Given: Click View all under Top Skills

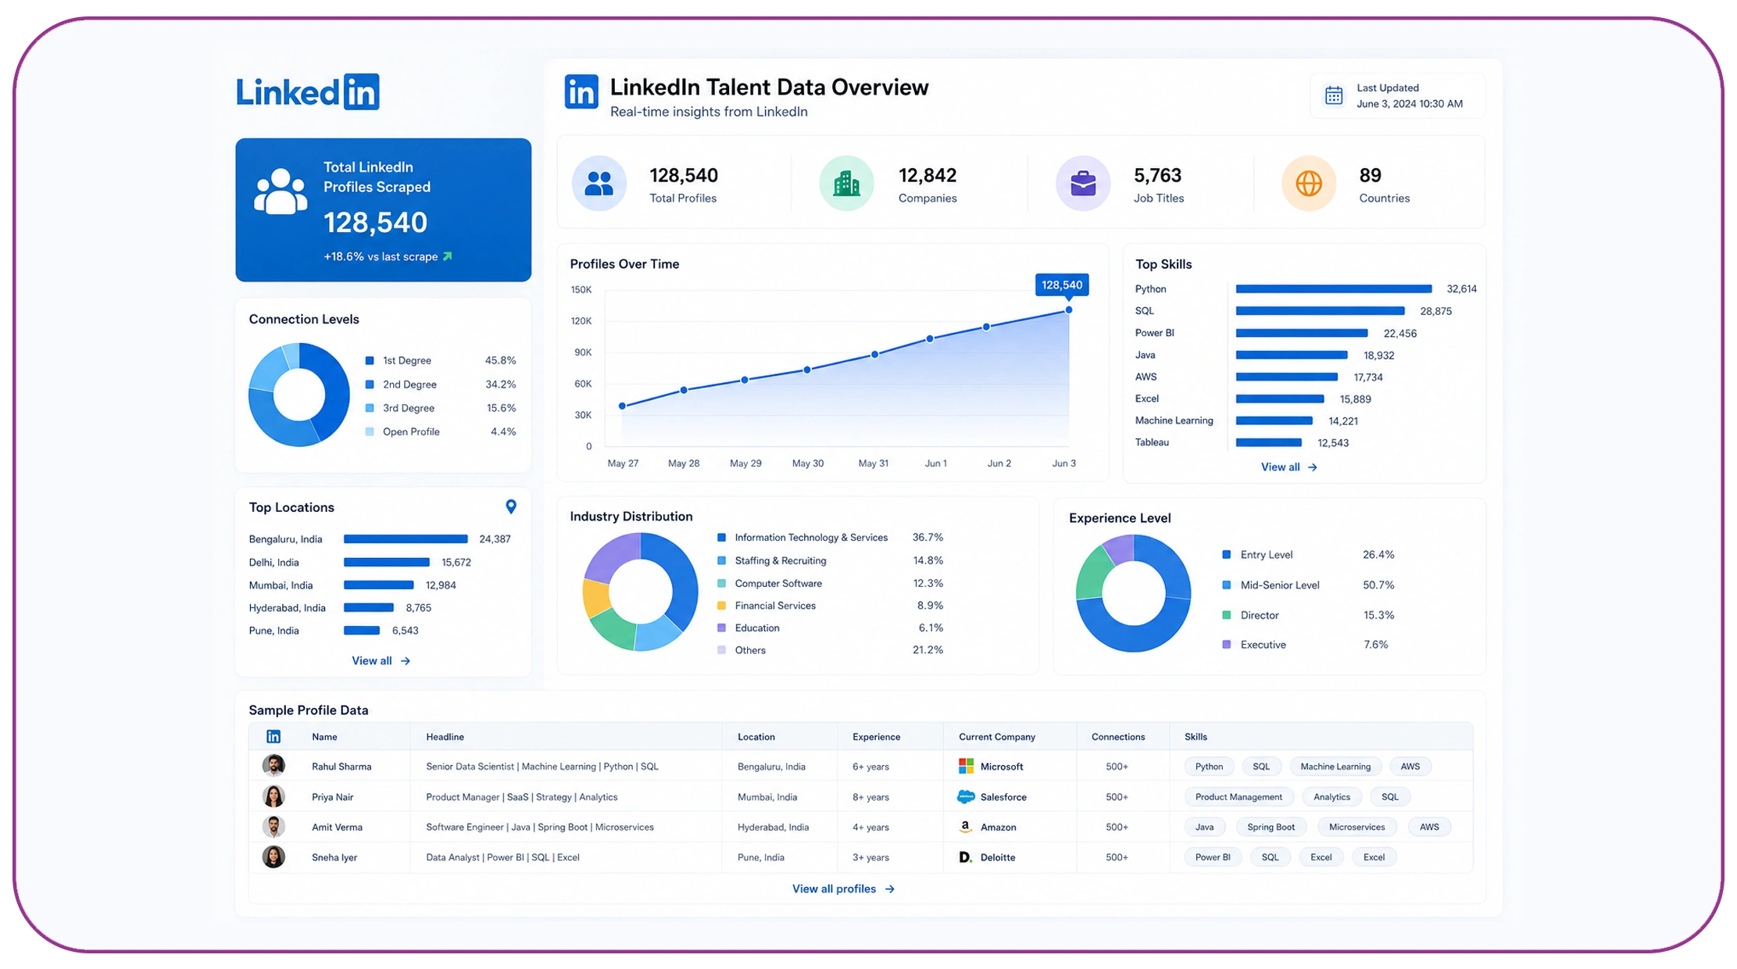Looking at the screenshot, I should (x=1289, y=467).
